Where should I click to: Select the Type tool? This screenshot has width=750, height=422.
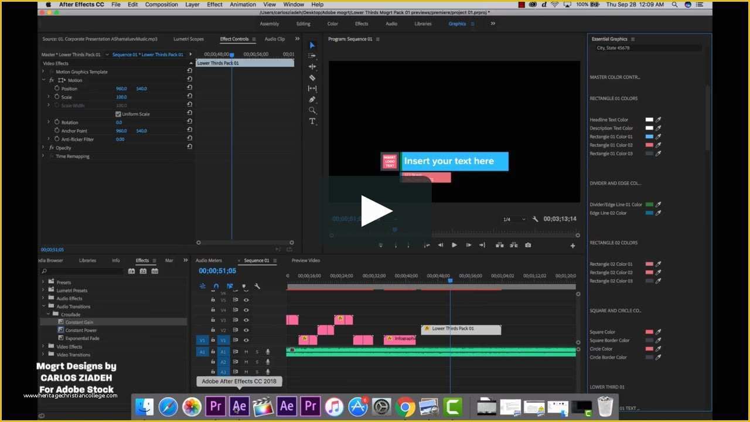point(312,121)
